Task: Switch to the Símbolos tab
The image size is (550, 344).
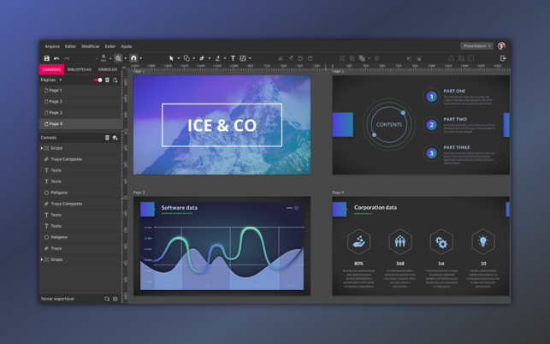Action: (108, 69)
